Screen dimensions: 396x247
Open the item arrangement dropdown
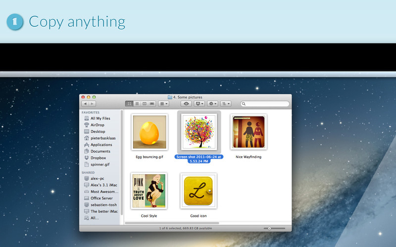click(164, 104)
